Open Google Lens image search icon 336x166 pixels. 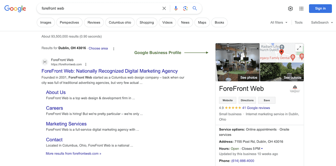[185, 8]
